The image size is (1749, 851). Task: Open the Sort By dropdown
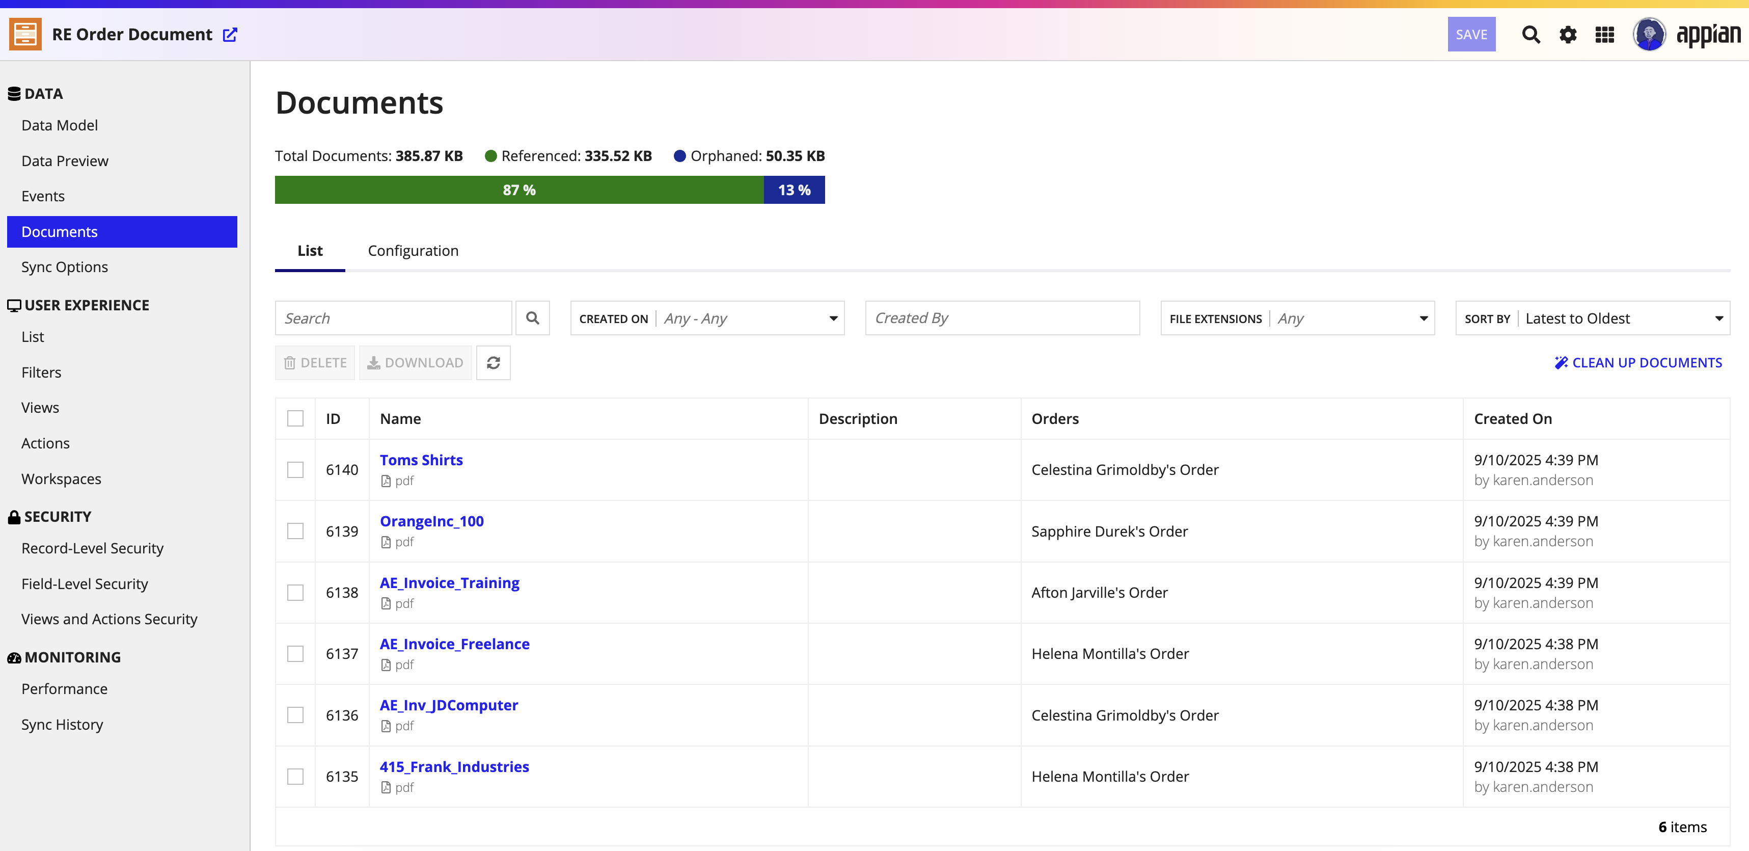click(x=1592, y=318)
